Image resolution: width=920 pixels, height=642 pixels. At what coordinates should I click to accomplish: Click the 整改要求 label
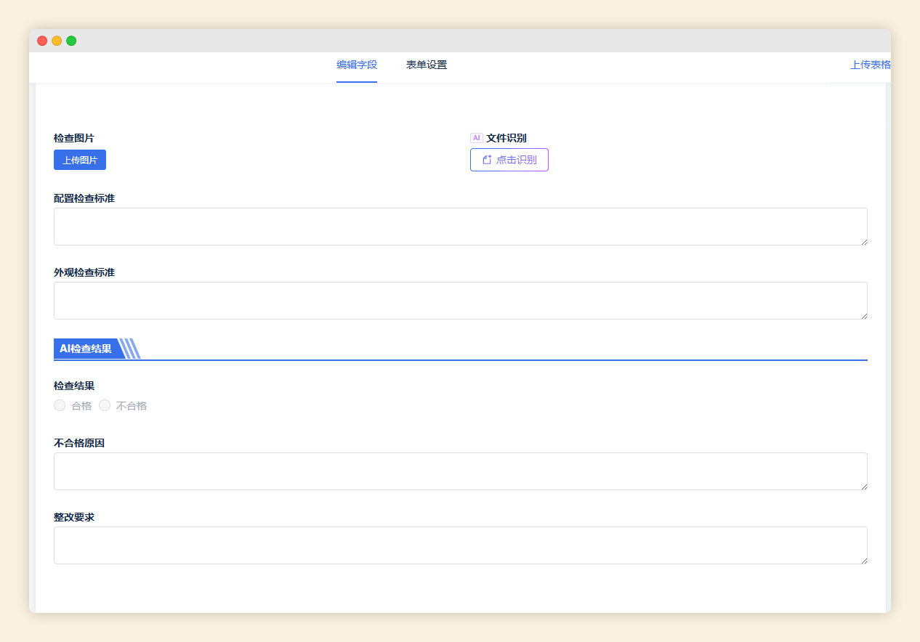click(74, 517)
